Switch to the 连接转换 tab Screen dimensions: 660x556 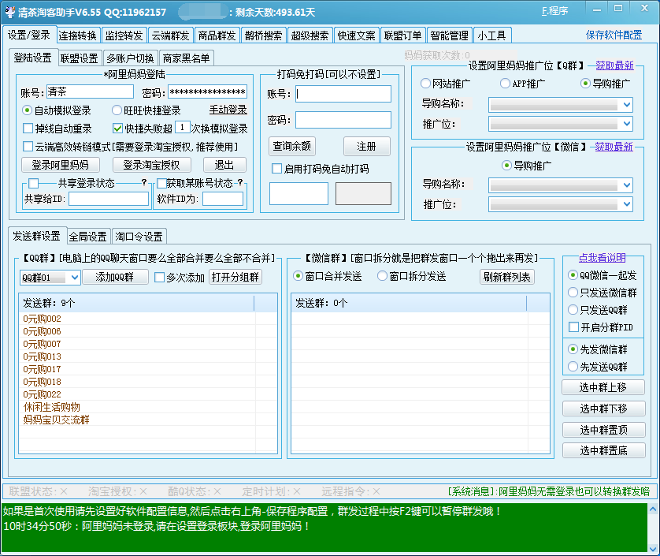[77, 35]
